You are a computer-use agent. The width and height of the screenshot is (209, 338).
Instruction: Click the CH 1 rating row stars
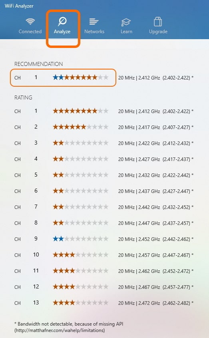point(81,111)
